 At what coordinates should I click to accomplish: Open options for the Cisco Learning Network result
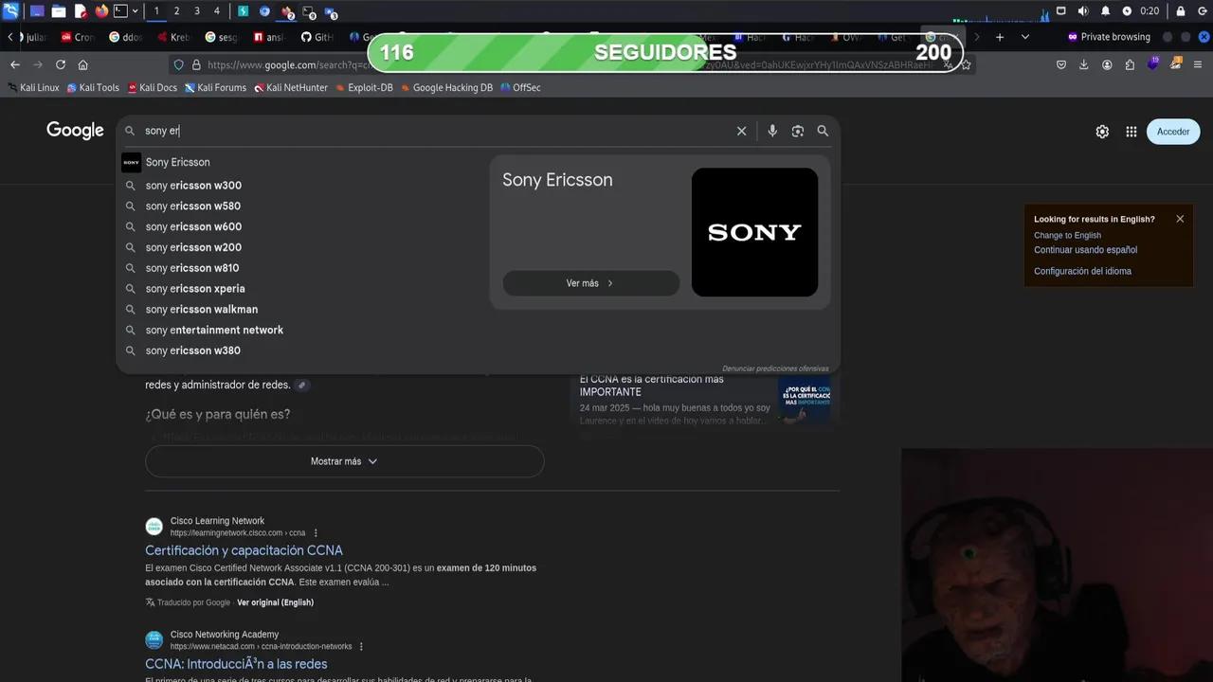pyautogui.click(x=316, y=533)
